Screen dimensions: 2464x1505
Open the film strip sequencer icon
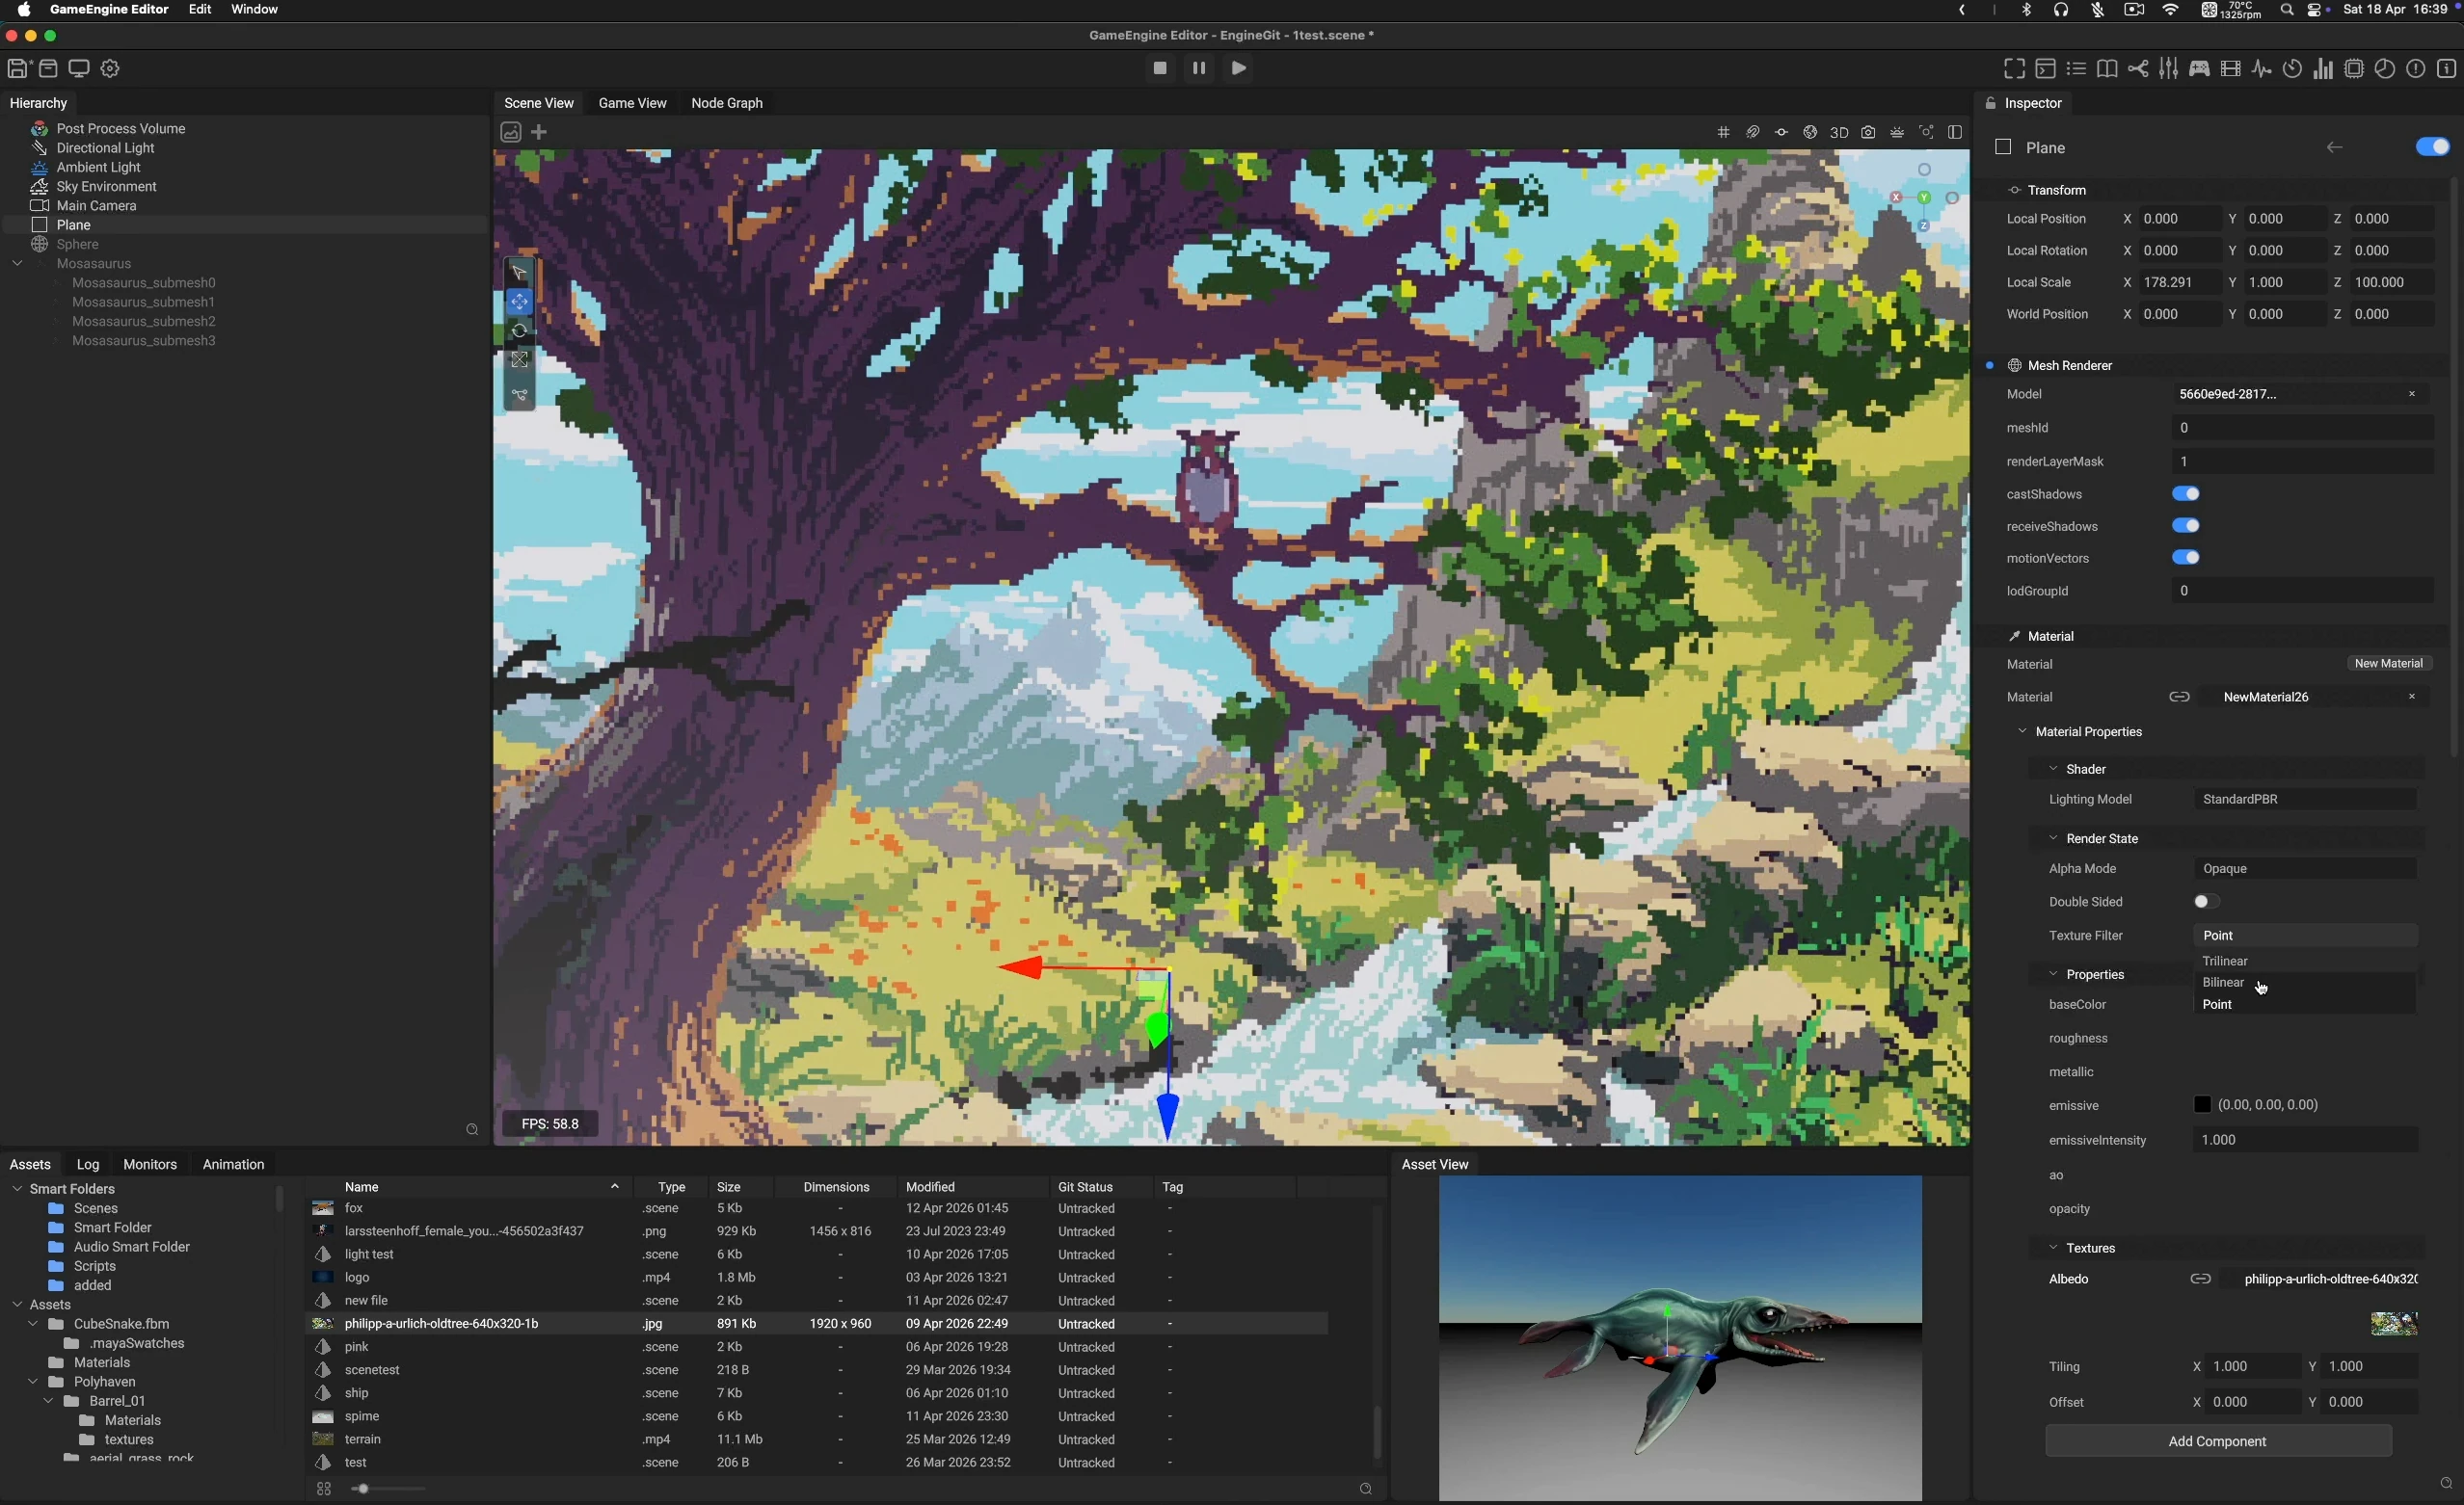pyautogui.click(x=2230, y=69)
